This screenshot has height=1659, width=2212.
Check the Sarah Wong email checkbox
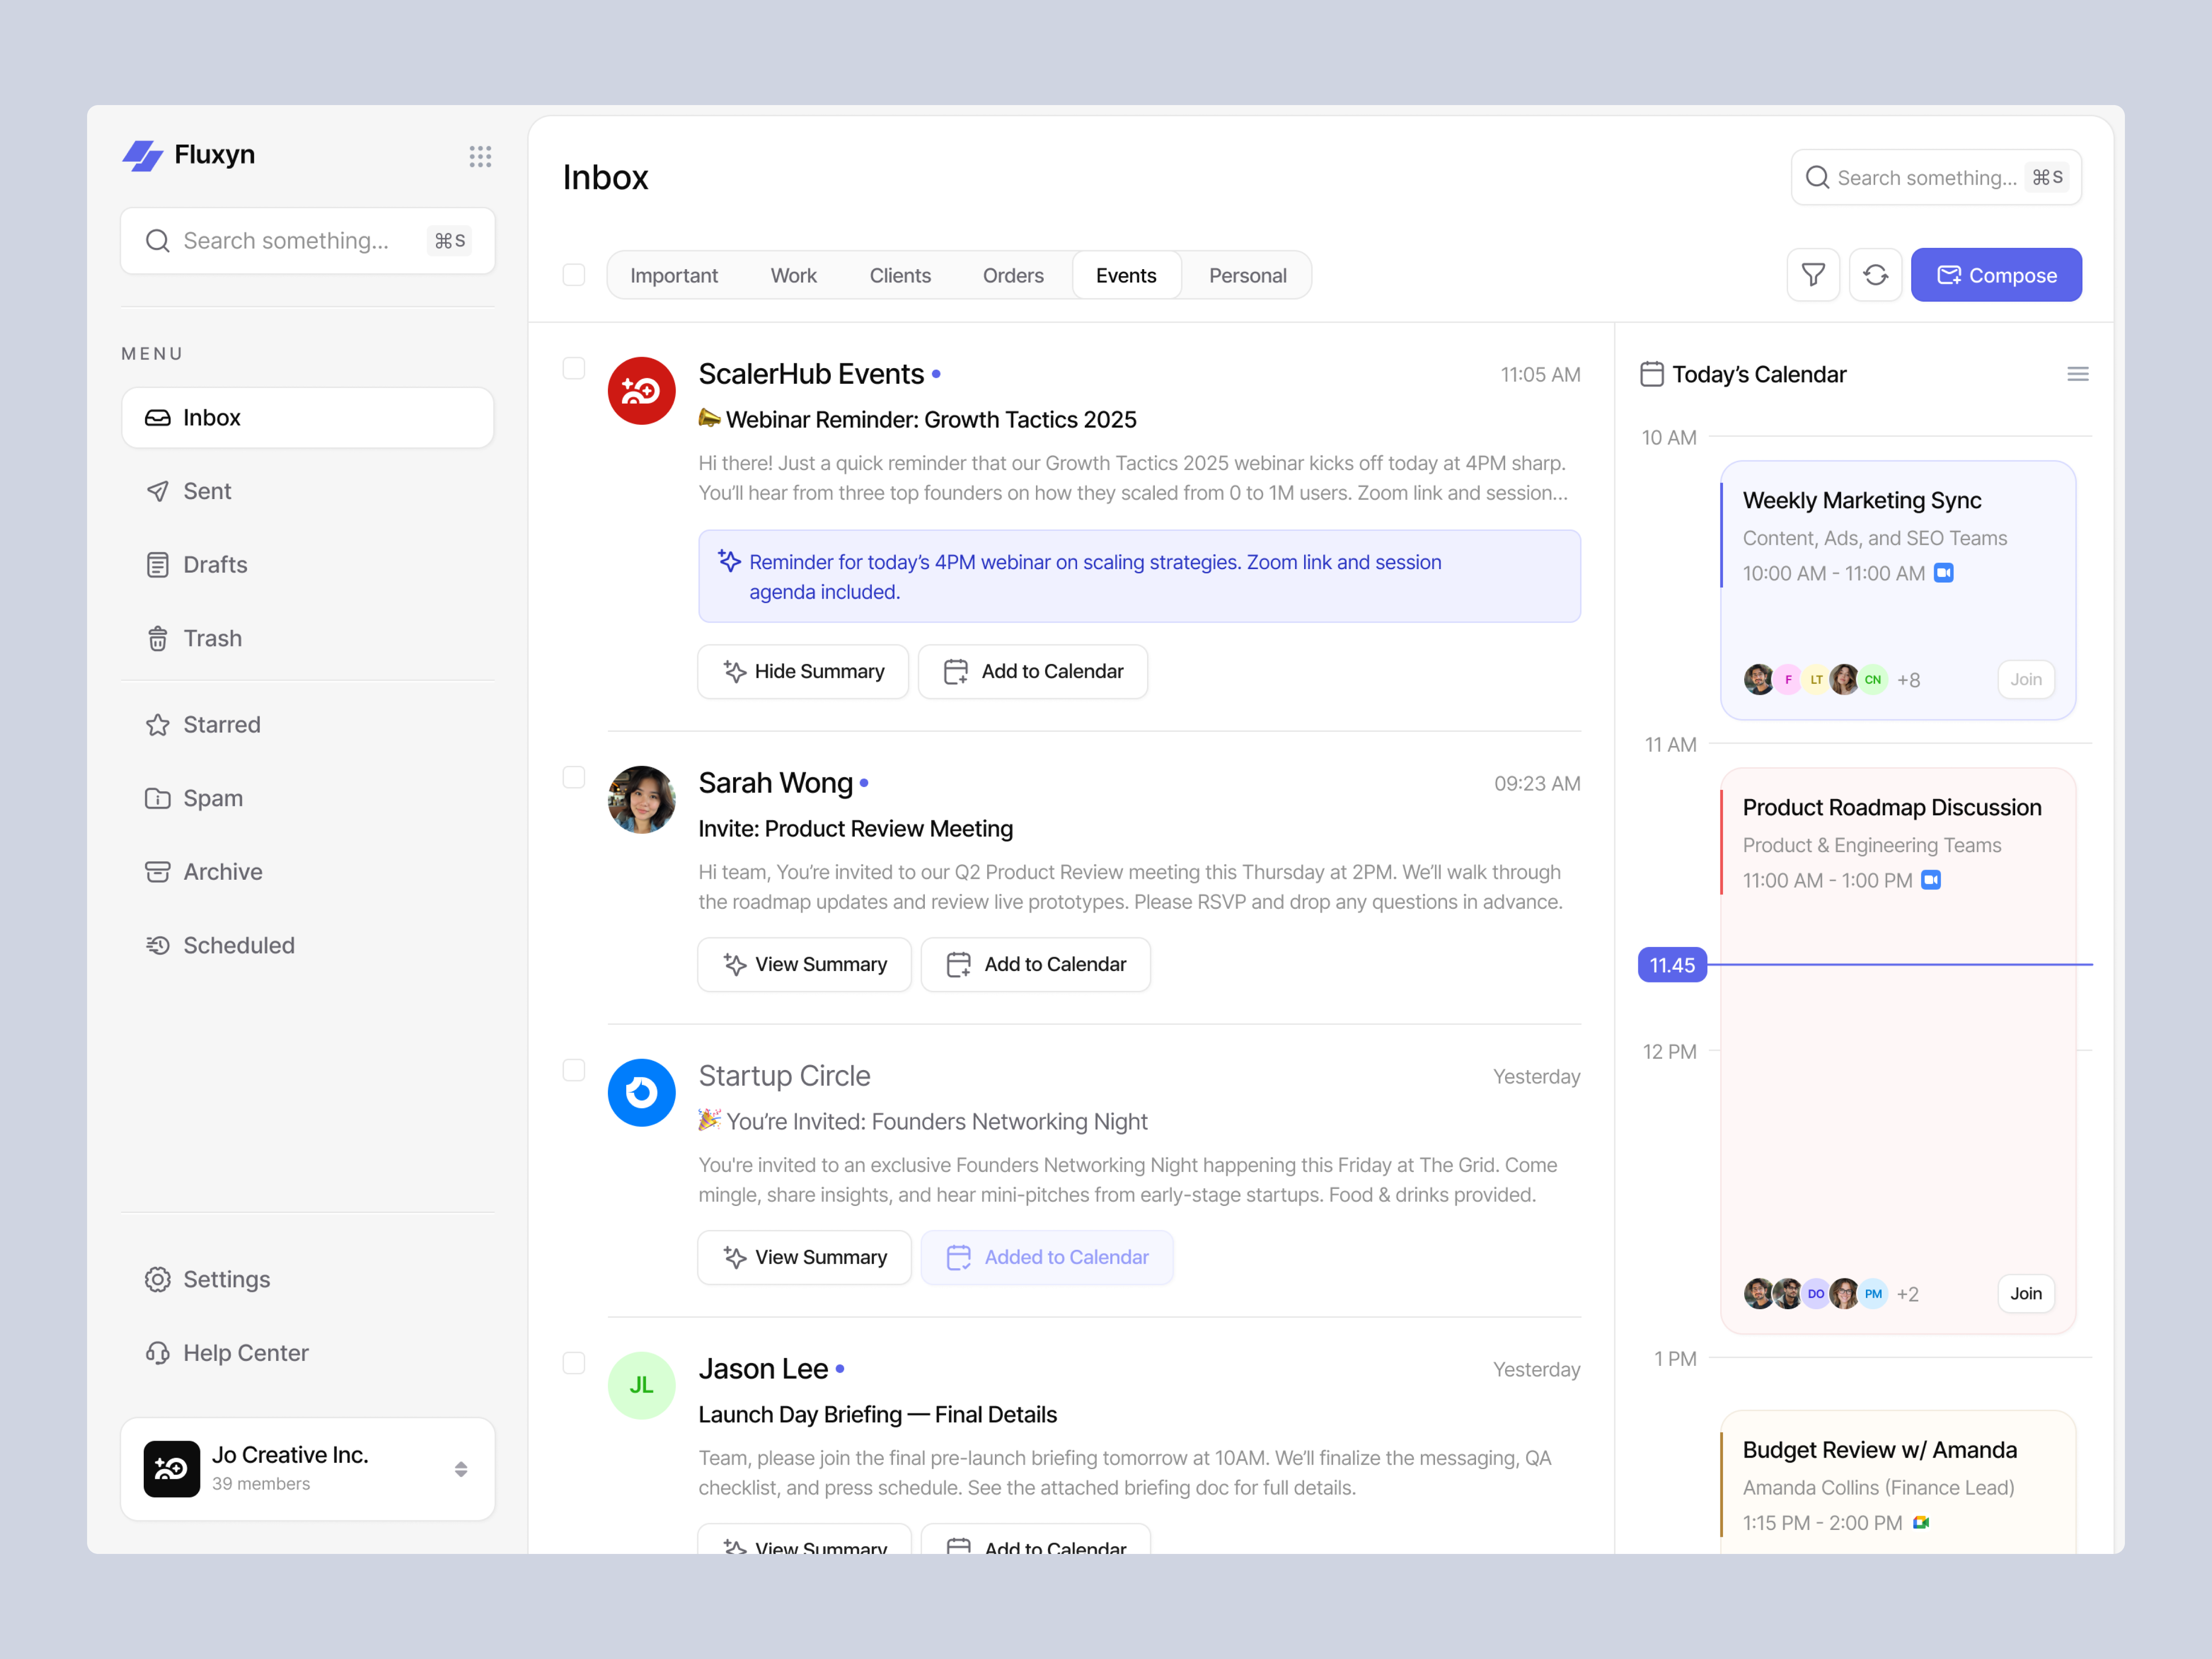pyautogui.click(x=574, y=776)
